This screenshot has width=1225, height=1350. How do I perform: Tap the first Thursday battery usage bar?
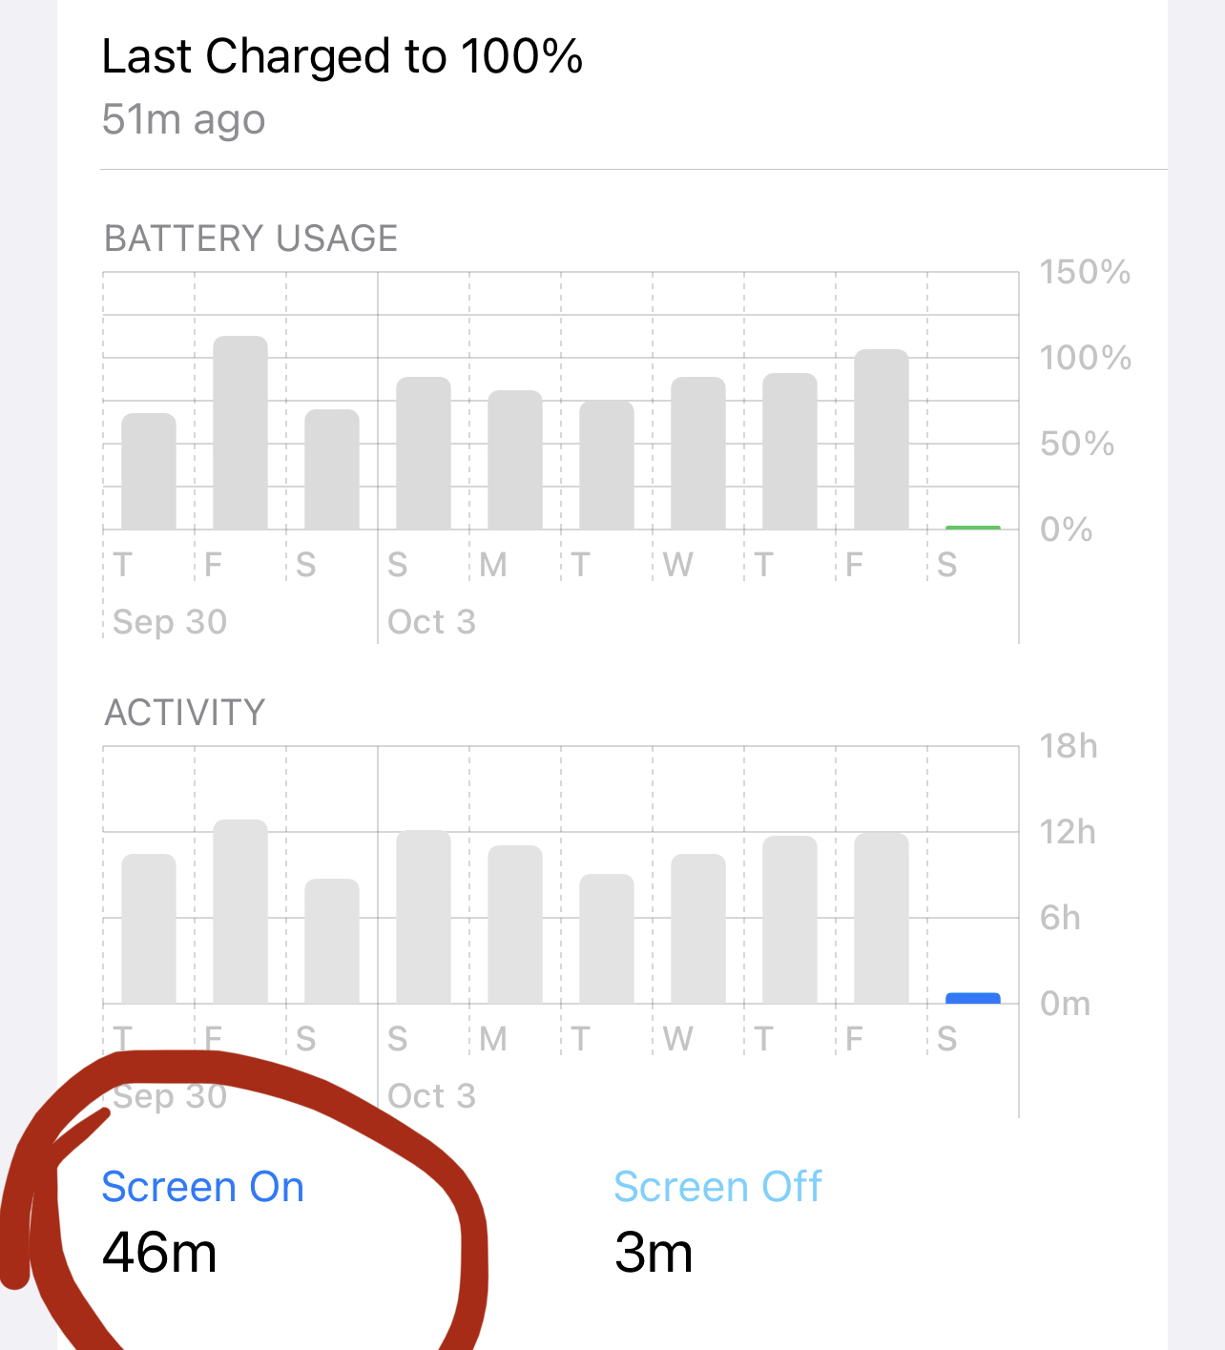[149, 471]
